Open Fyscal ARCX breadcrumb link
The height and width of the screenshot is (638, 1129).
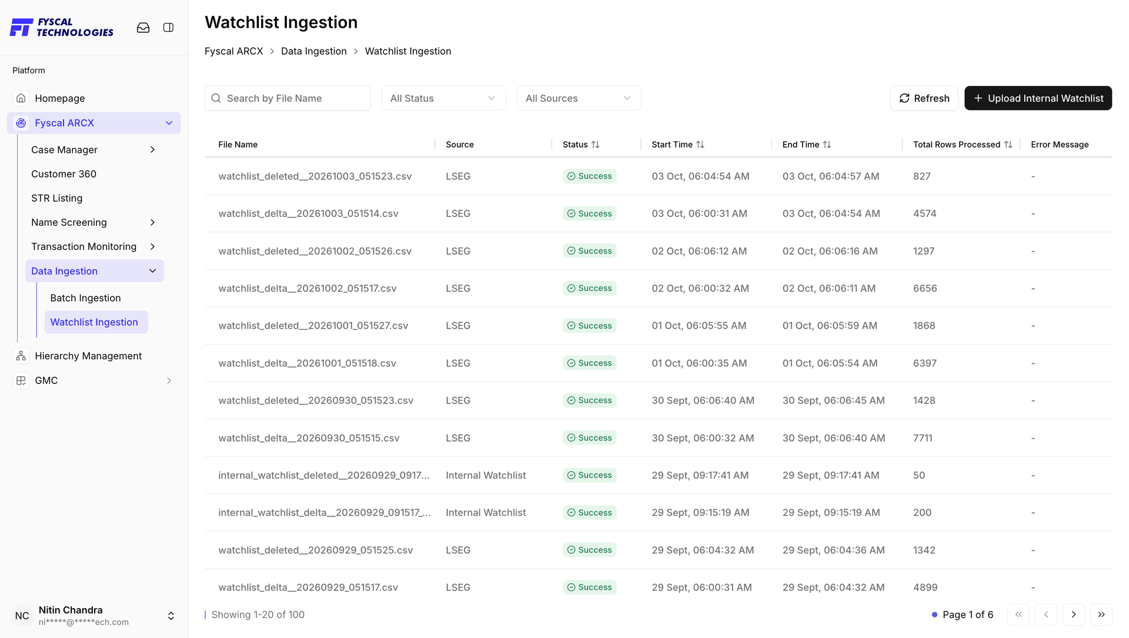click(x=233, y=51)
